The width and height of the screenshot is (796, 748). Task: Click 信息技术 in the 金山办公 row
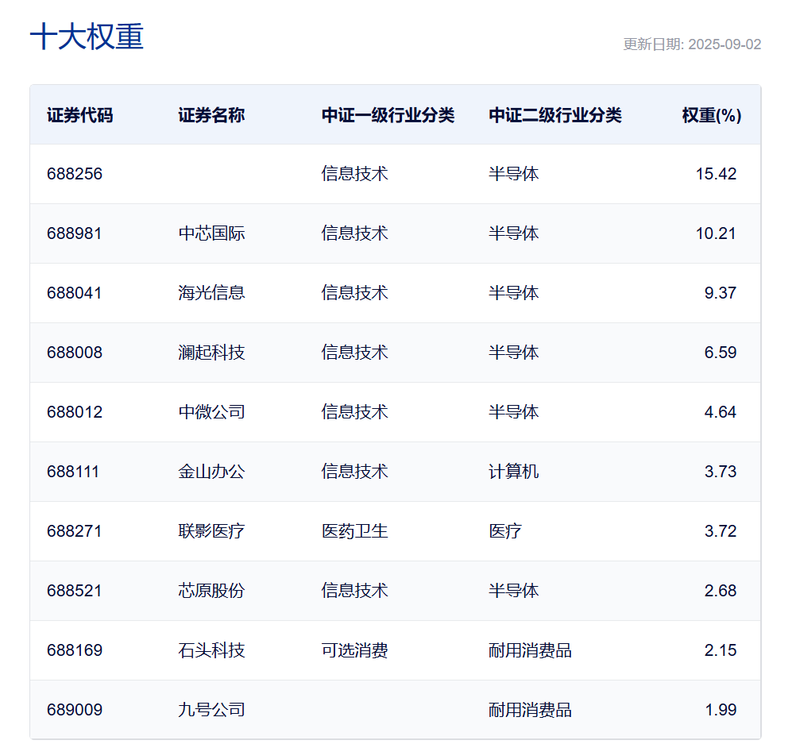click(x=354, y=472)
